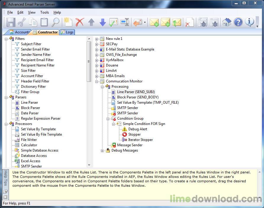Screen dimensions: 264x208
Task: Click palette scrollbar down arrow
Action: [x=89, y=165]
